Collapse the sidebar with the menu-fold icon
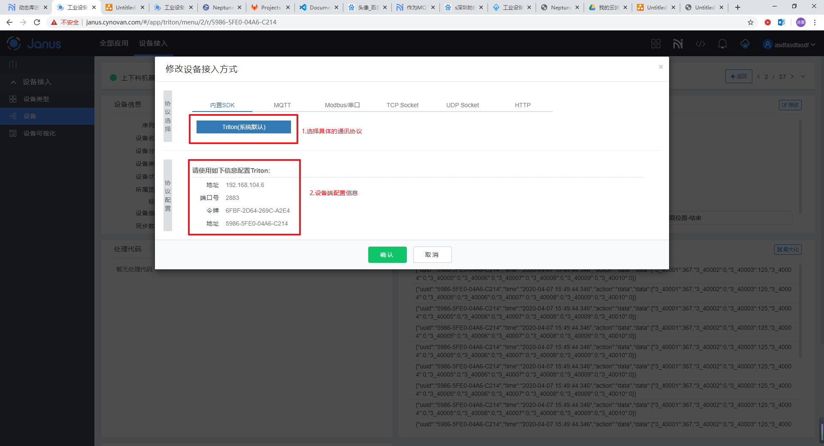 coord(13,65)
